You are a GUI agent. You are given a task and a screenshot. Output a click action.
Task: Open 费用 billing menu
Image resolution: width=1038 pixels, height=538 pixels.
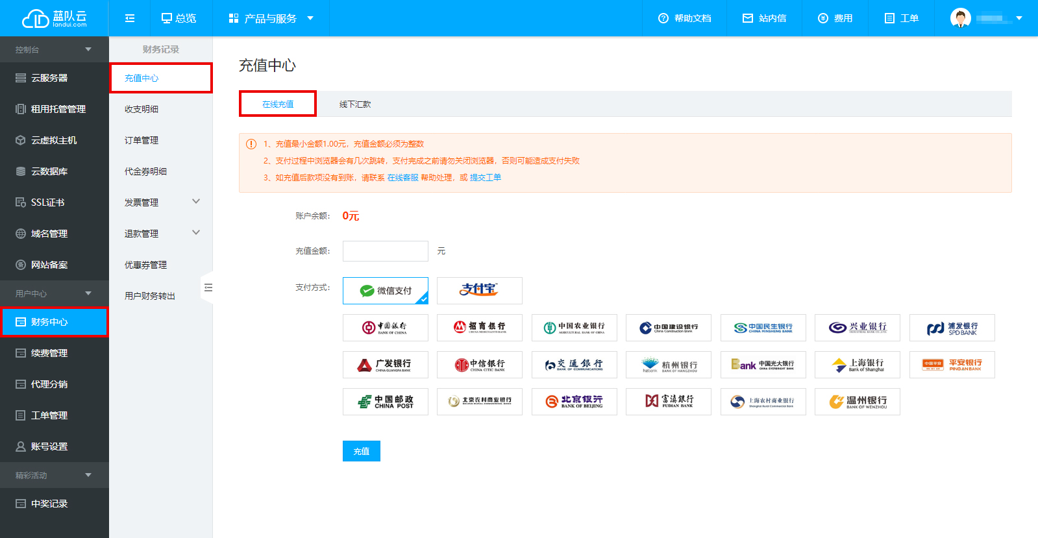pyautogui.click(x=835, y=18)
